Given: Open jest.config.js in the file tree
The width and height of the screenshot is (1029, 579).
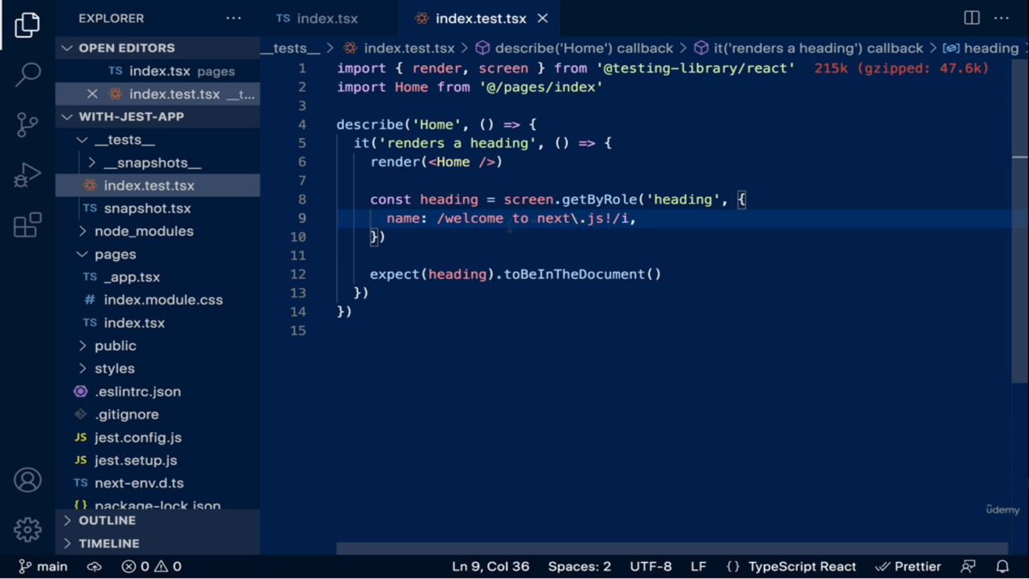Looking at the screenshot, I should tap(138, 437).
